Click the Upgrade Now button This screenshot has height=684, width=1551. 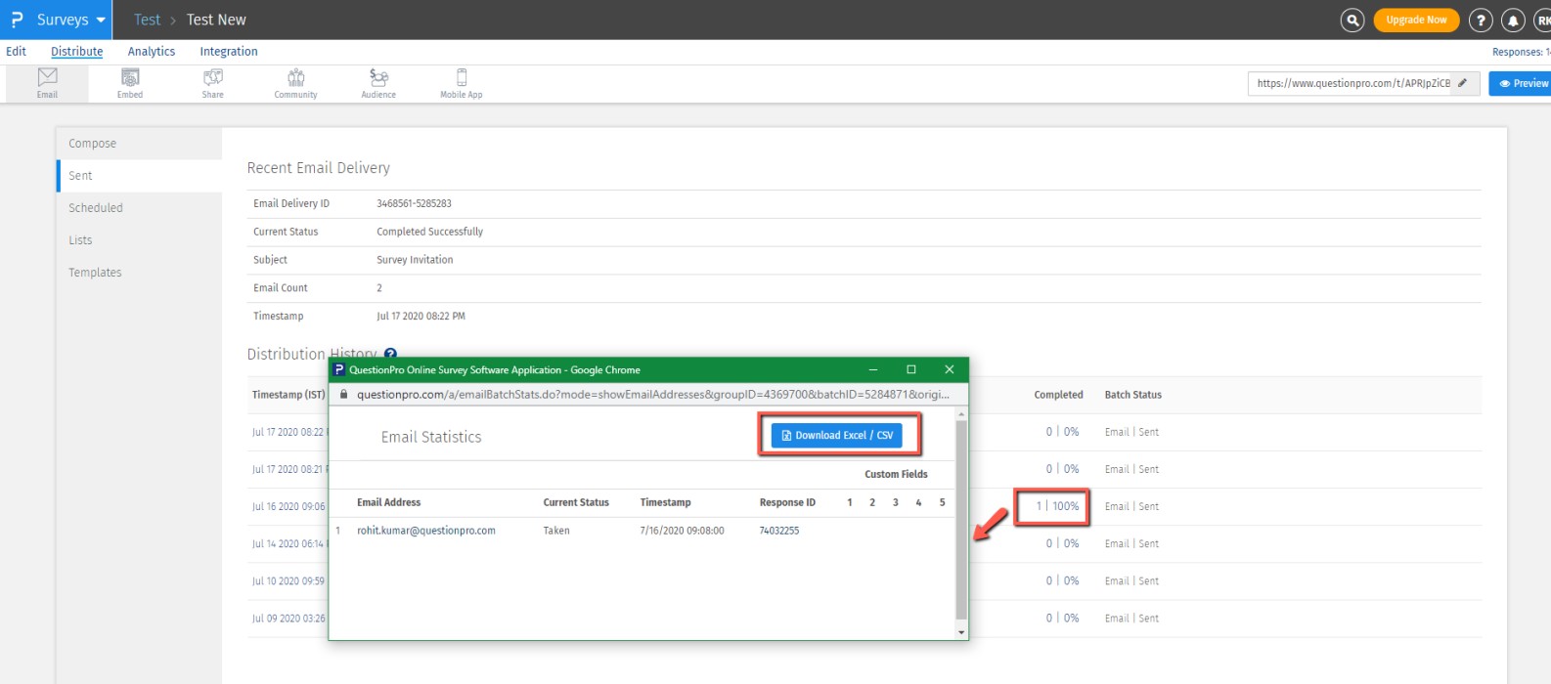pyautogui.click(x=1415, y=20)
